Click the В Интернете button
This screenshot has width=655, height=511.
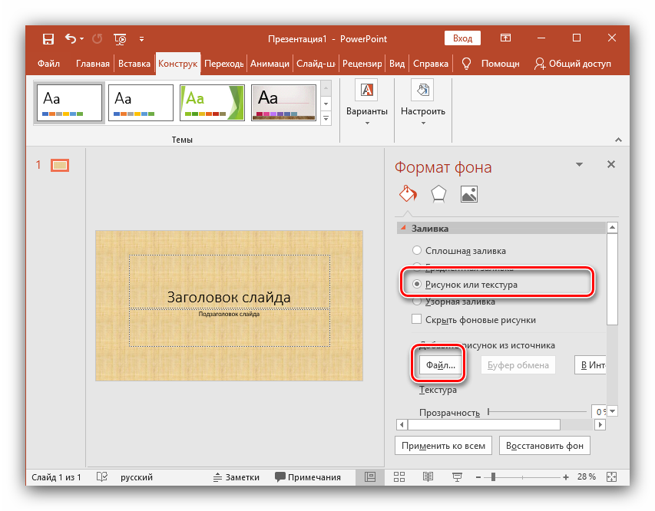pyautogui.click(x=590, y=365)
